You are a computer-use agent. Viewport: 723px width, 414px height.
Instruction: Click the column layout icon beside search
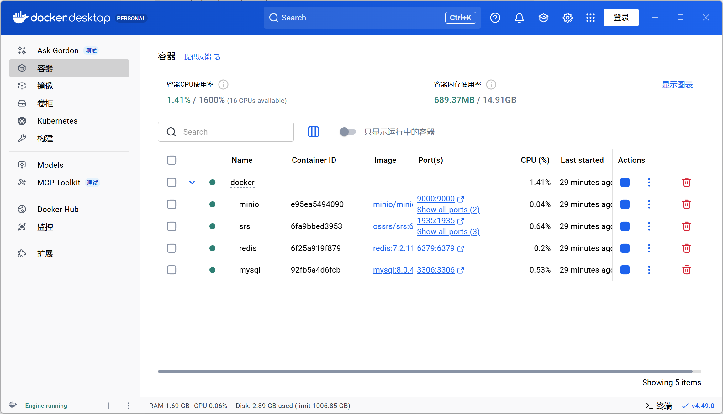click(x=313, y=132)
